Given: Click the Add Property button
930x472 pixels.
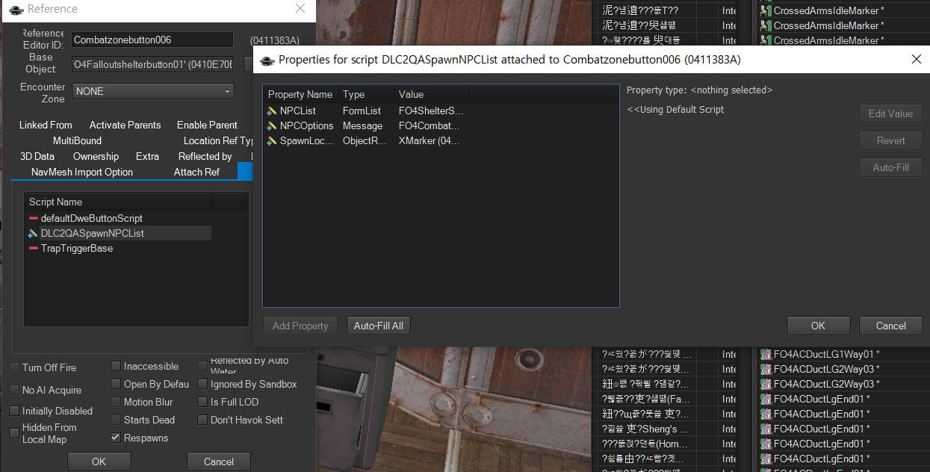Looking at the screenshot, I should coord(300,326).
